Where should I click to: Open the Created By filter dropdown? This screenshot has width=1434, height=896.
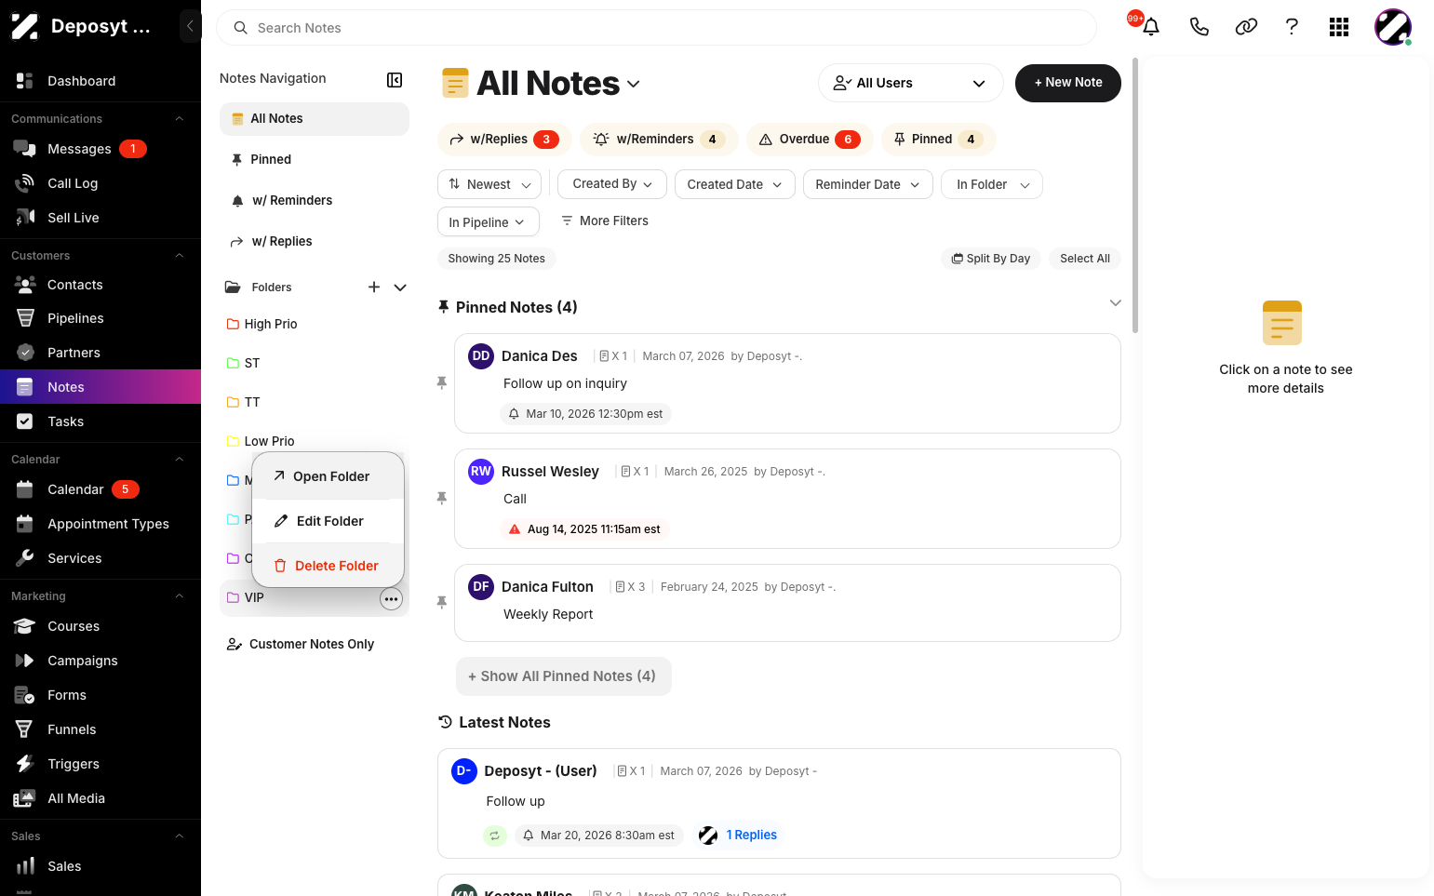(x=612, y=184)
